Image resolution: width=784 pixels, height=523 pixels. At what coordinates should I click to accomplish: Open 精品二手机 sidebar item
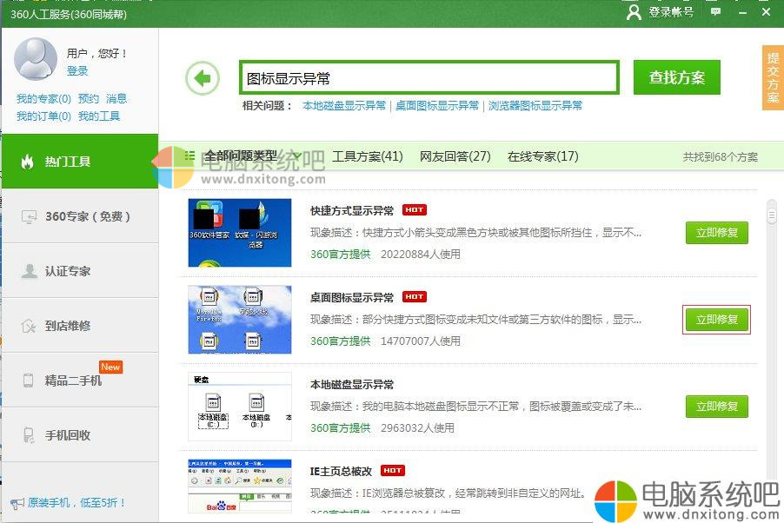point(80,380)
